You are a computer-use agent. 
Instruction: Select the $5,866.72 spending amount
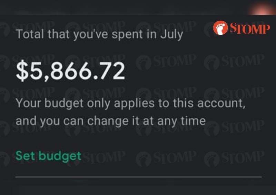point(70,71)
